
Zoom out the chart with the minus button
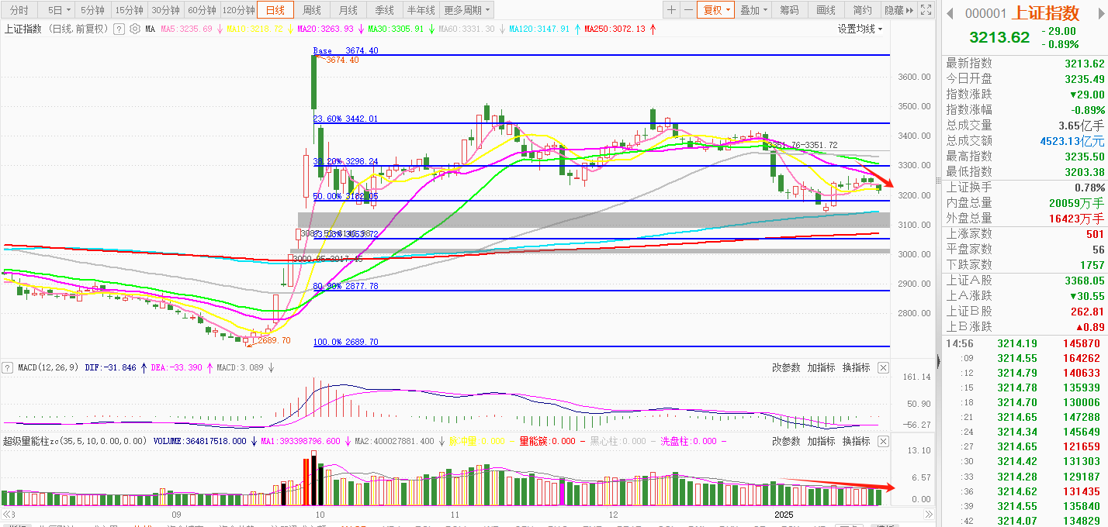687,10
